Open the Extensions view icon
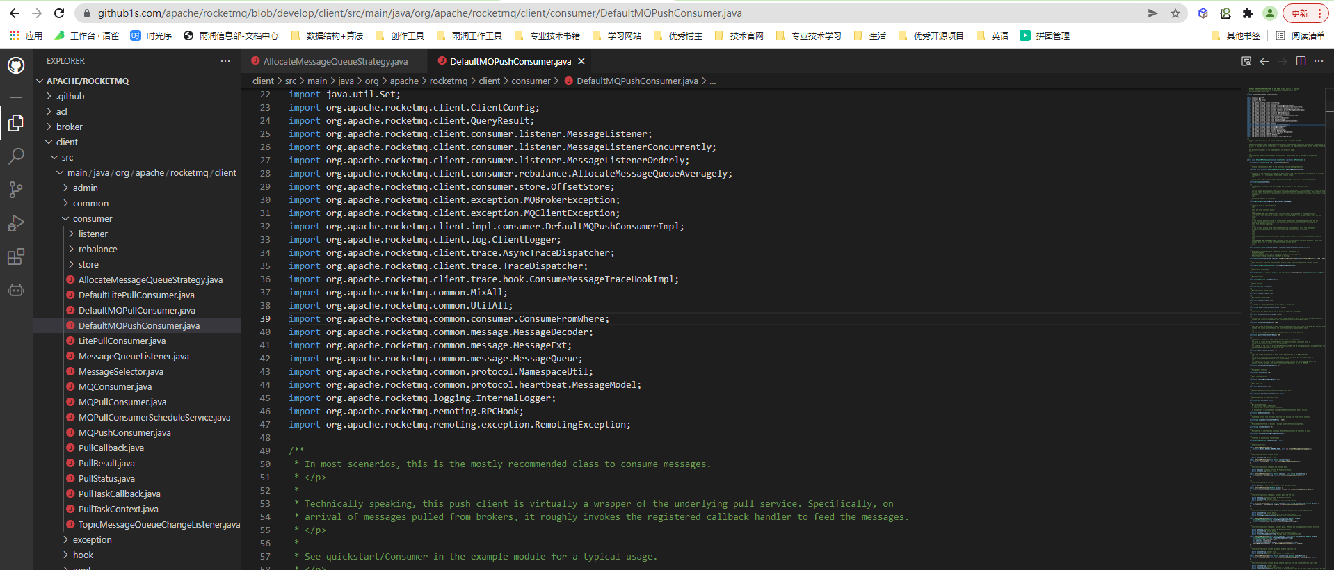Image resolution: width=1334 pixels, height=570 pixels. tap(16, 256)
